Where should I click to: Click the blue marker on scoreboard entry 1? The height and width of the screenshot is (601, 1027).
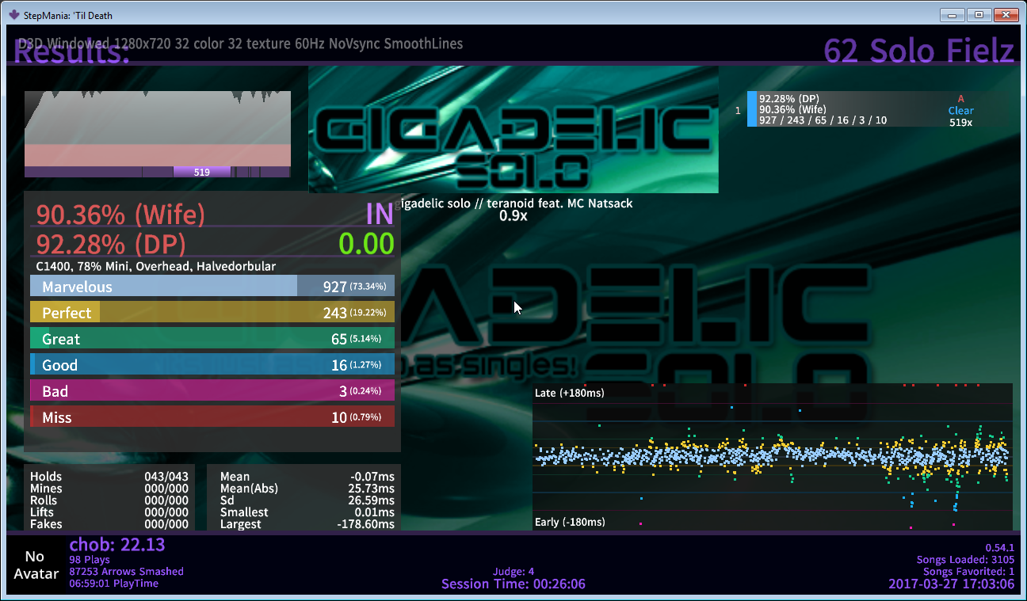point(751,109)
